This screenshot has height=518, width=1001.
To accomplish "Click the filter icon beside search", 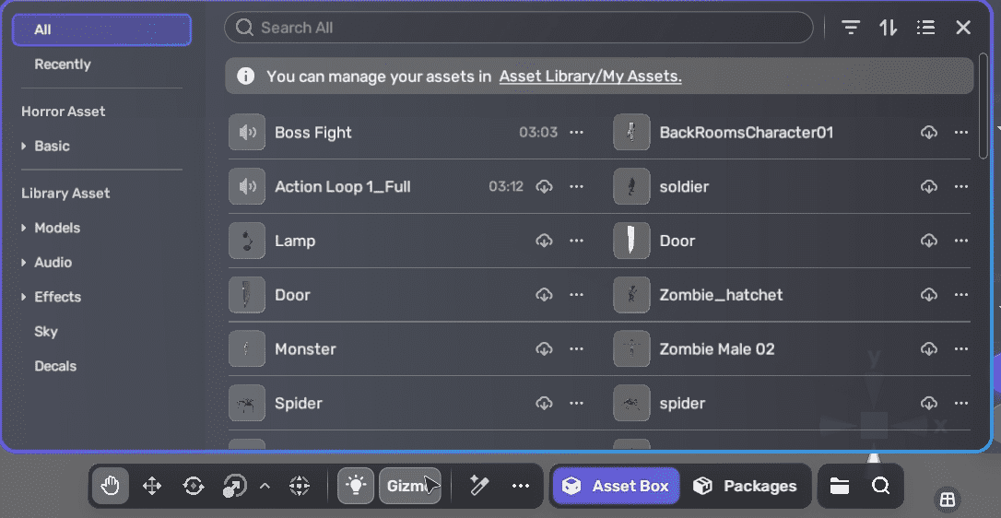I will pos(851,28).
